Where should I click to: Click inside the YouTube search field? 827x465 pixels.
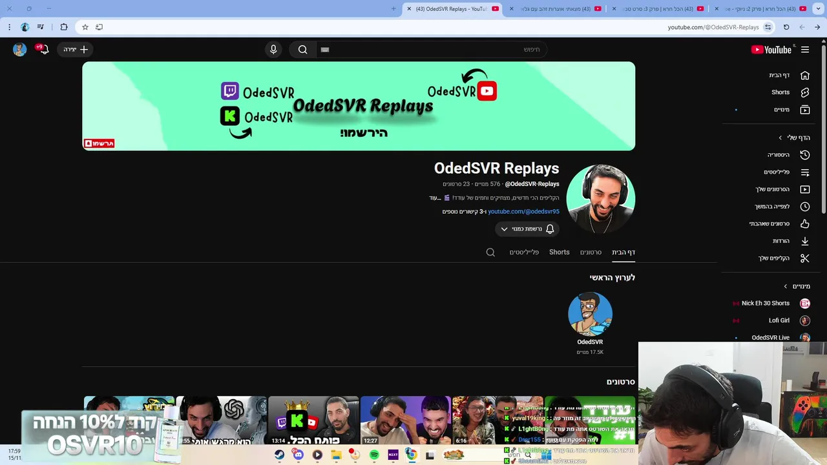pyautogui.click(x=432, y=50)
